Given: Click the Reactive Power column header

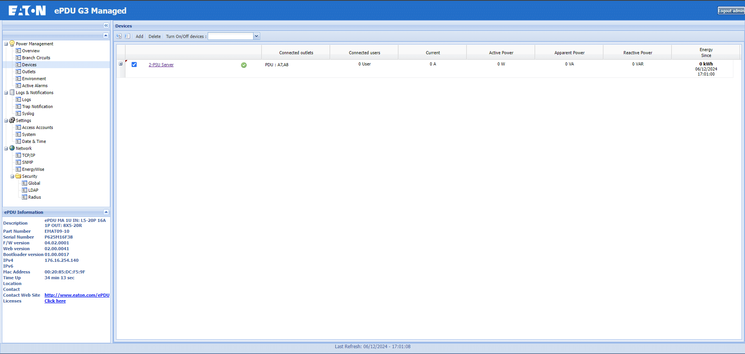Looking at the screenshot, I should click(637, 53).
